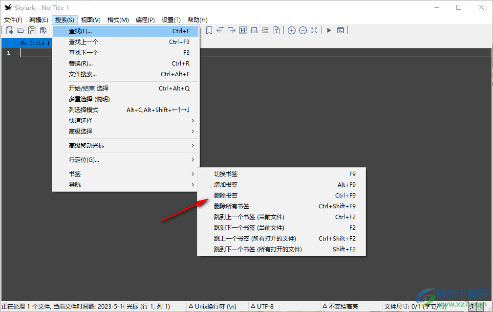493x312 pixels.
Task: Open the 设置(T) menu
Action: pos(171,20)
